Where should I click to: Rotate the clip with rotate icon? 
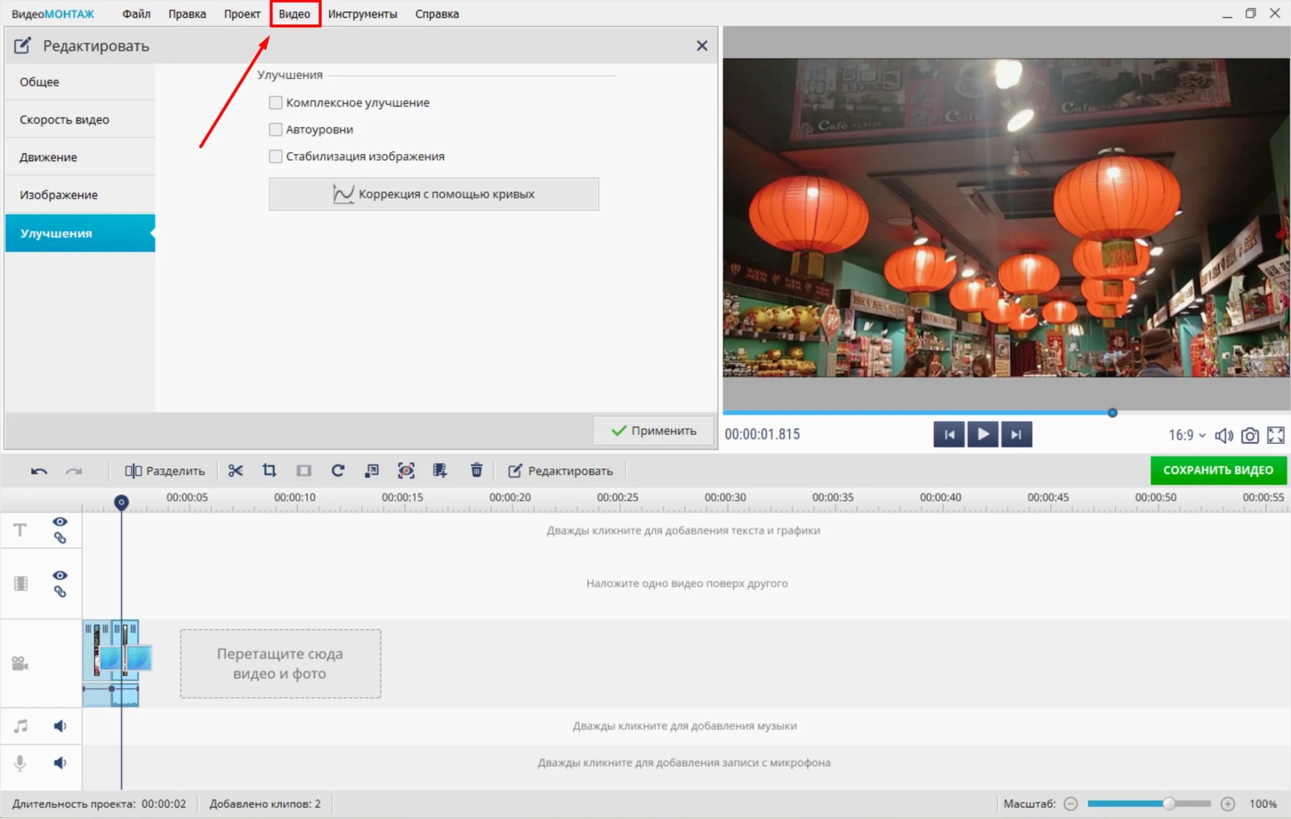pyautogui.click(x=338, y=470)
